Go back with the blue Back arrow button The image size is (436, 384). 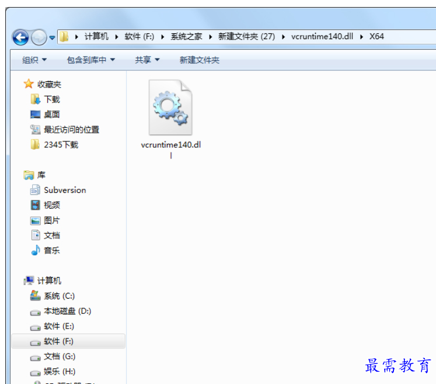pyautogui.click(x=20, y=37)
